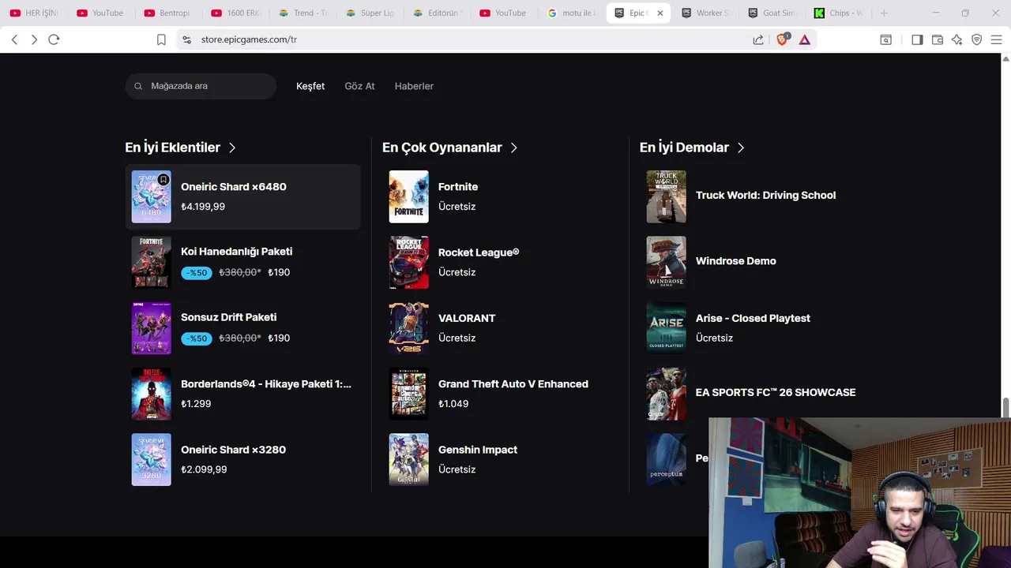Open the Göz At navigation tab
1011x568 pixels.
(359, 86)
